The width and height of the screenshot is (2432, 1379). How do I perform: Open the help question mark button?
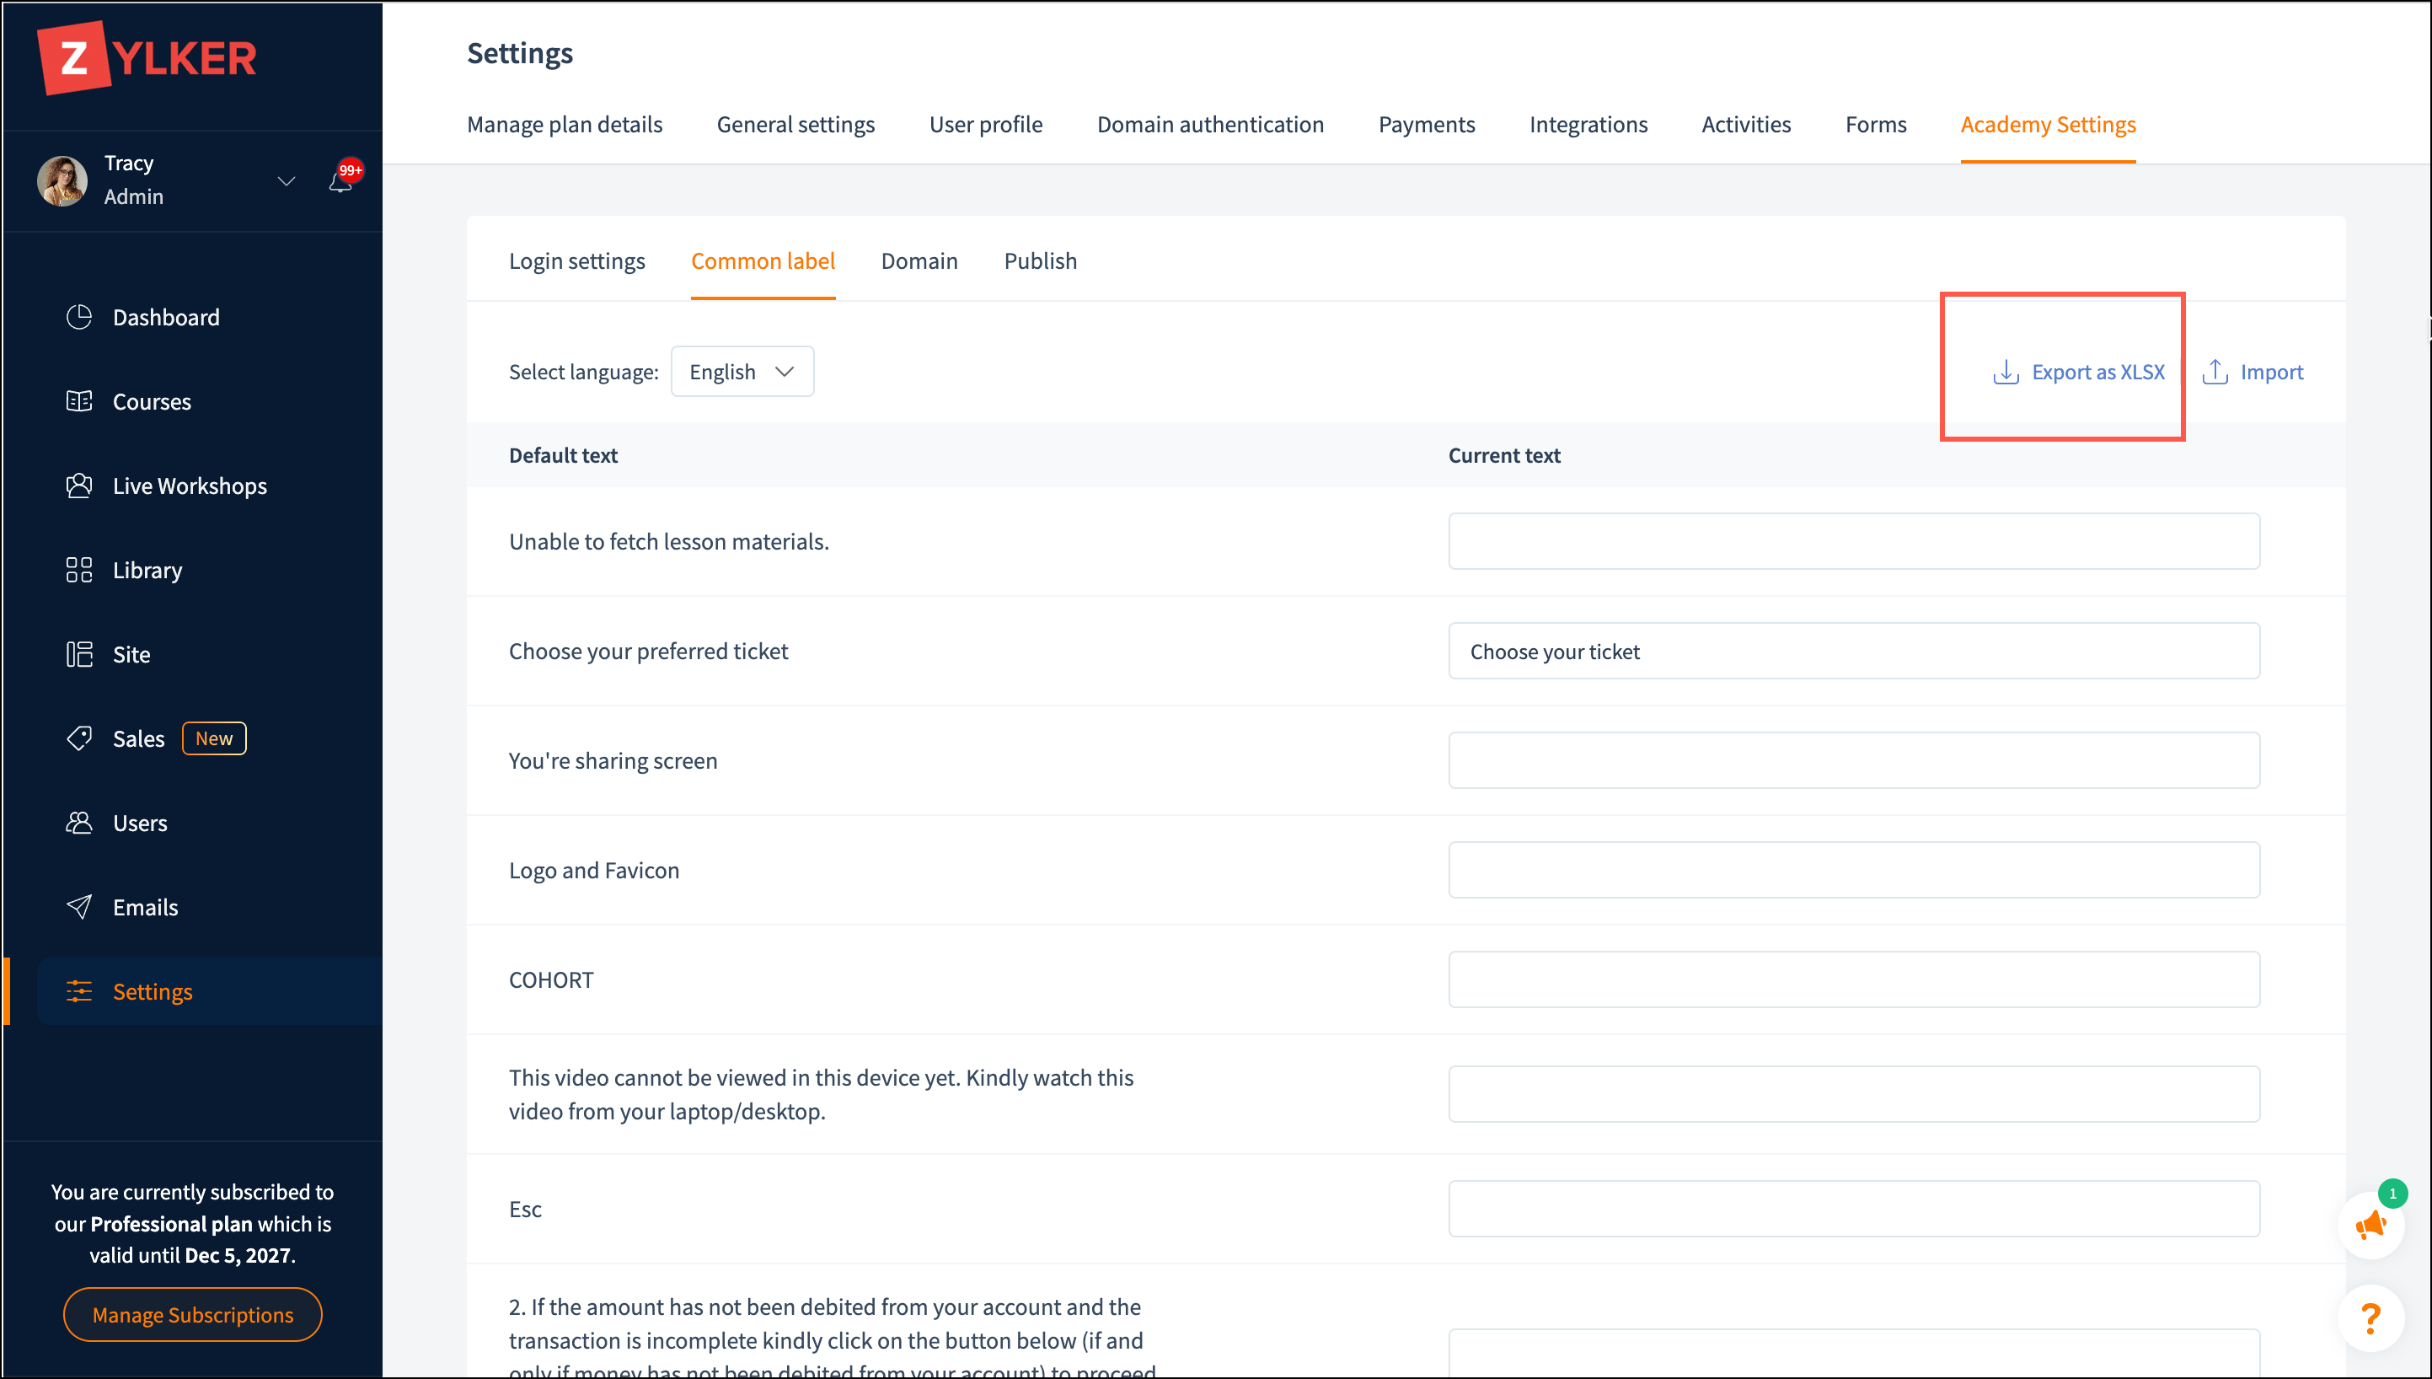(x=2370, y=1317)
